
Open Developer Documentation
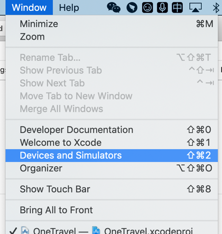tap(112, 130)
